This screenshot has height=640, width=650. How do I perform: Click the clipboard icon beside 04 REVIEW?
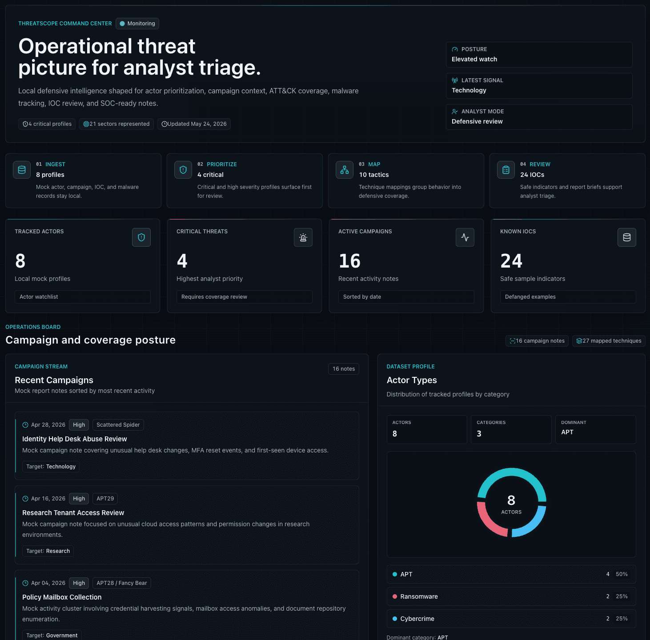(x=506, y=170)
